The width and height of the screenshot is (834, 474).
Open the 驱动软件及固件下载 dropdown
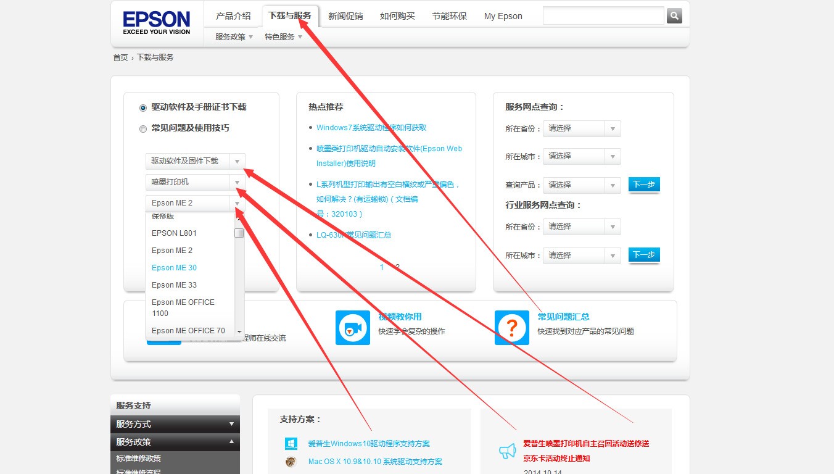[196, 161]
